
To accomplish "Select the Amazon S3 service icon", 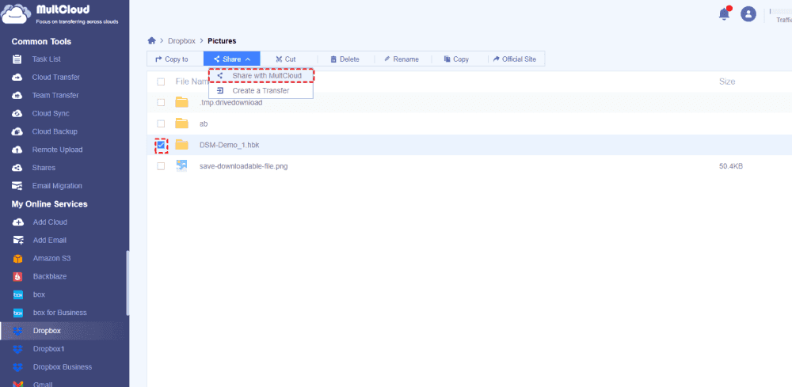I will (17, 258).
